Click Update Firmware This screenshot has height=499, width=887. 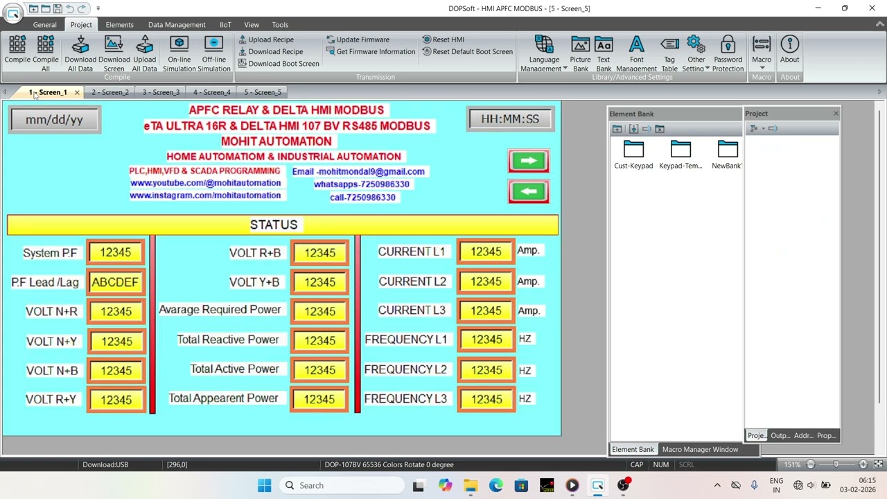358,40
